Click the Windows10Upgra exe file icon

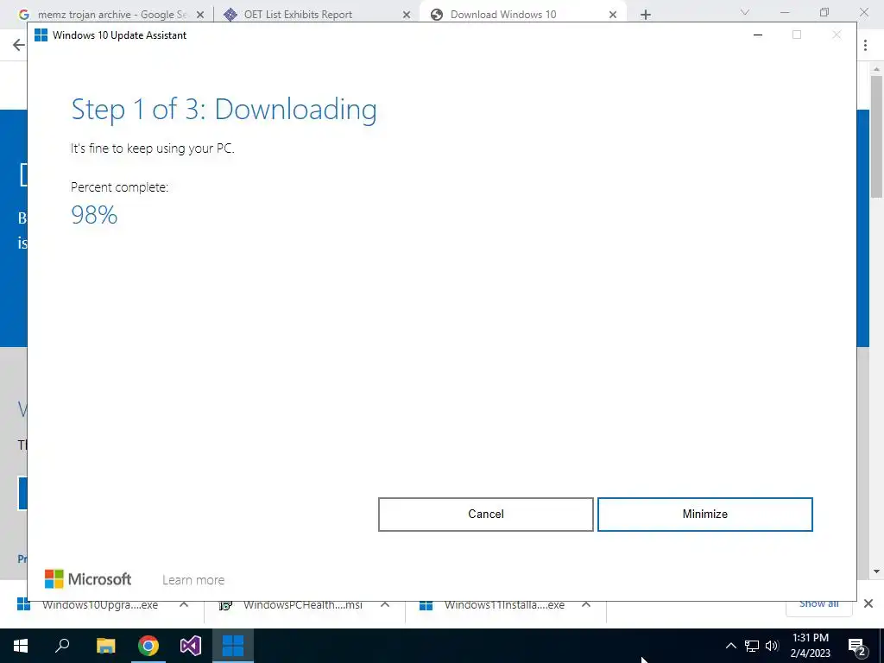point(23,605)
